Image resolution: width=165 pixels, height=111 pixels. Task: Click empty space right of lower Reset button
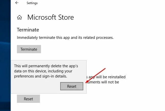pyautogui.click(x=90, y=99)
